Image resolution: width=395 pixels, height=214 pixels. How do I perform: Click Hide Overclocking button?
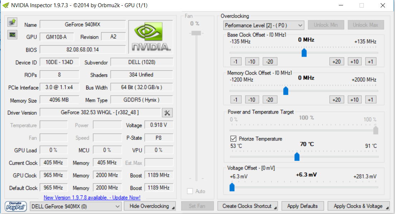(150, 206)
